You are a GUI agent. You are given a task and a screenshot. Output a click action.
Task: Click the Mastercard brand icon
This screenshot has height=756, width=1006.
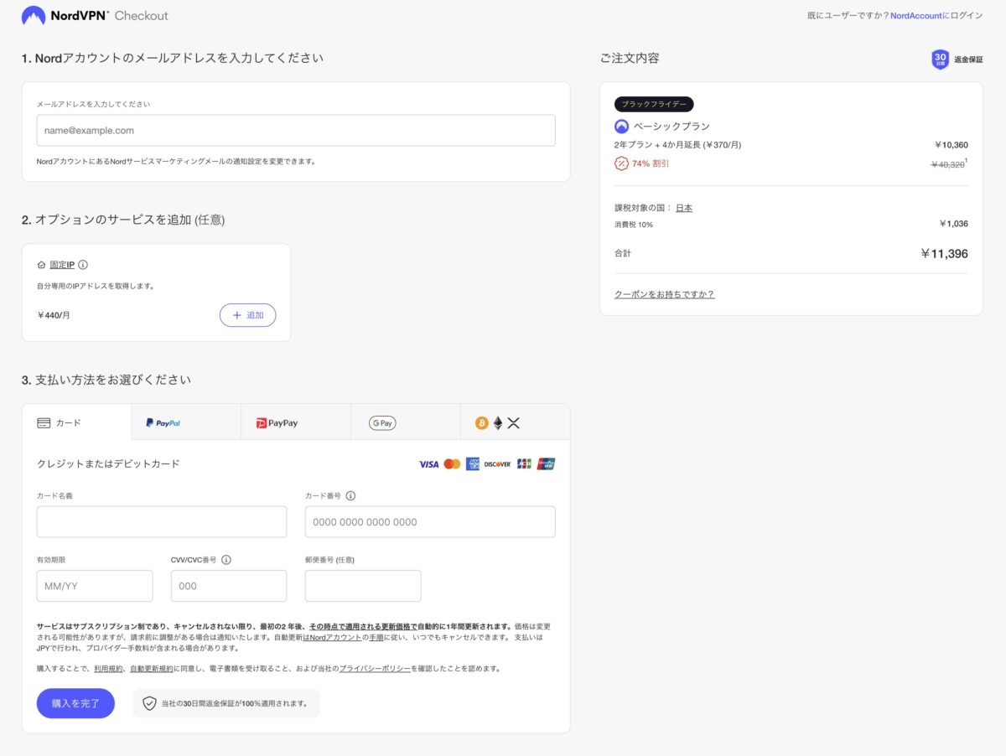[x=451, y=463]
